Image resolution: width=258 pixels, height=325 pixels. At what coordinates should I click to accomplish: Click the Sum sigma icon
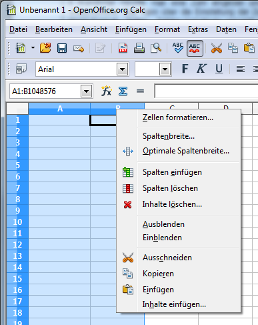(x=123, y=91)
